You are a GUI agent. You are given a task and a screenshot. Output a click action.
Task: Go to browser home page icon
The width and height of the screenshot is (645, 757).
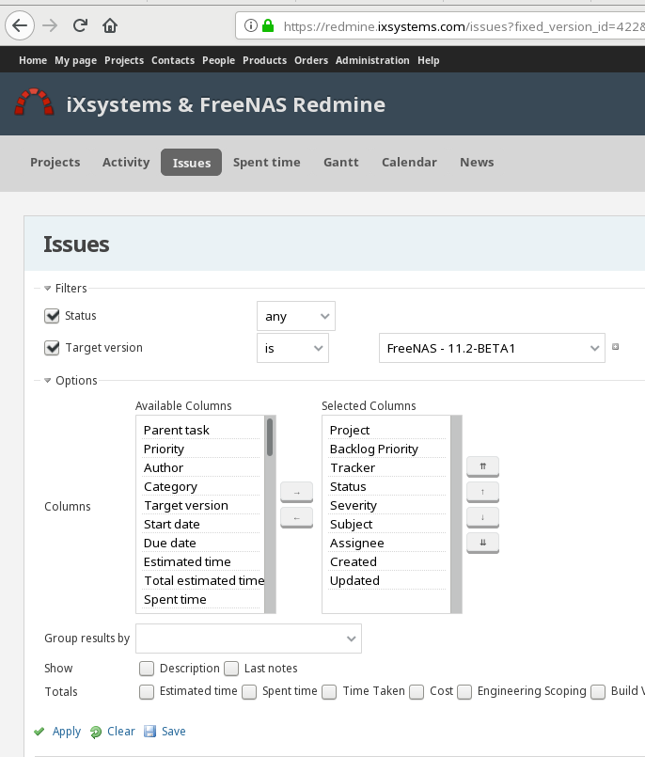110,25
